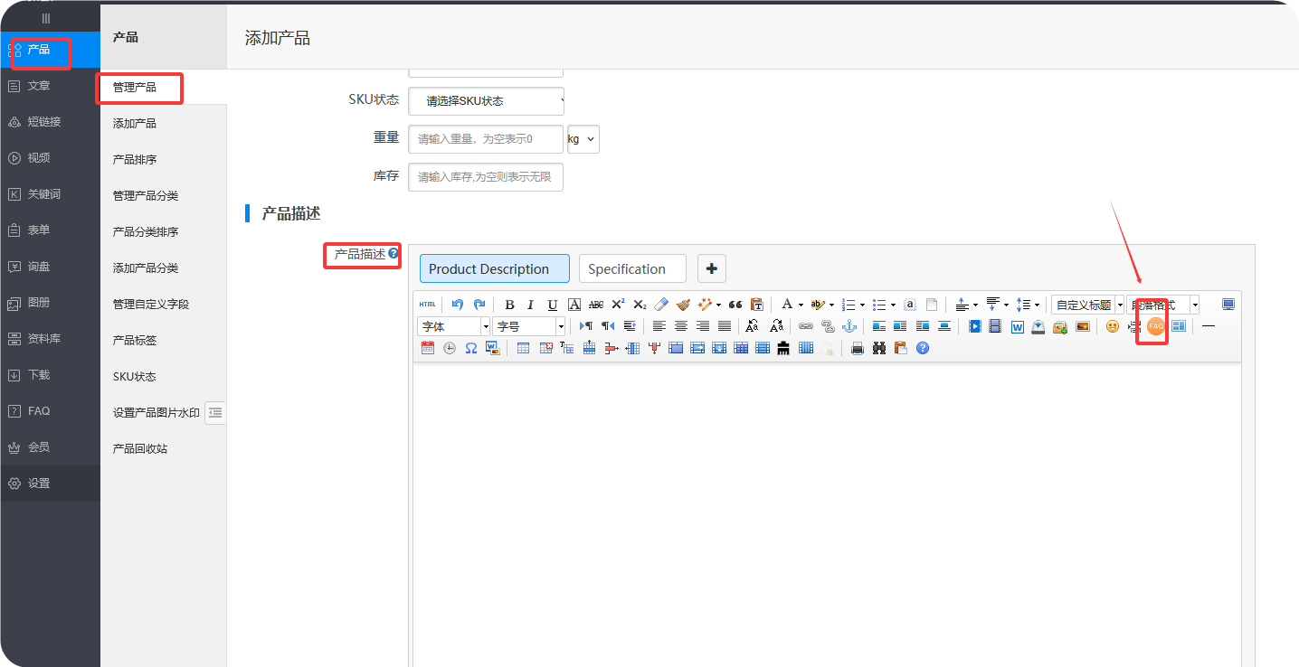Go to 设置产品图片水印 submenu

tap(156, 412)
